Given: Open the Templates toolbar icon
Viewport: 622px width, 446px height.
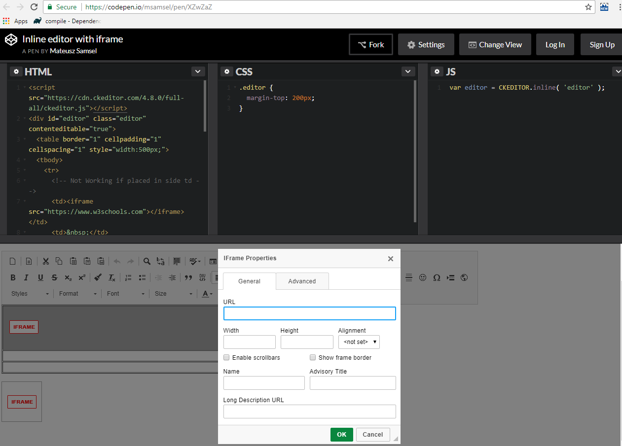Looking at the screenshot, I should click(29, 261).
